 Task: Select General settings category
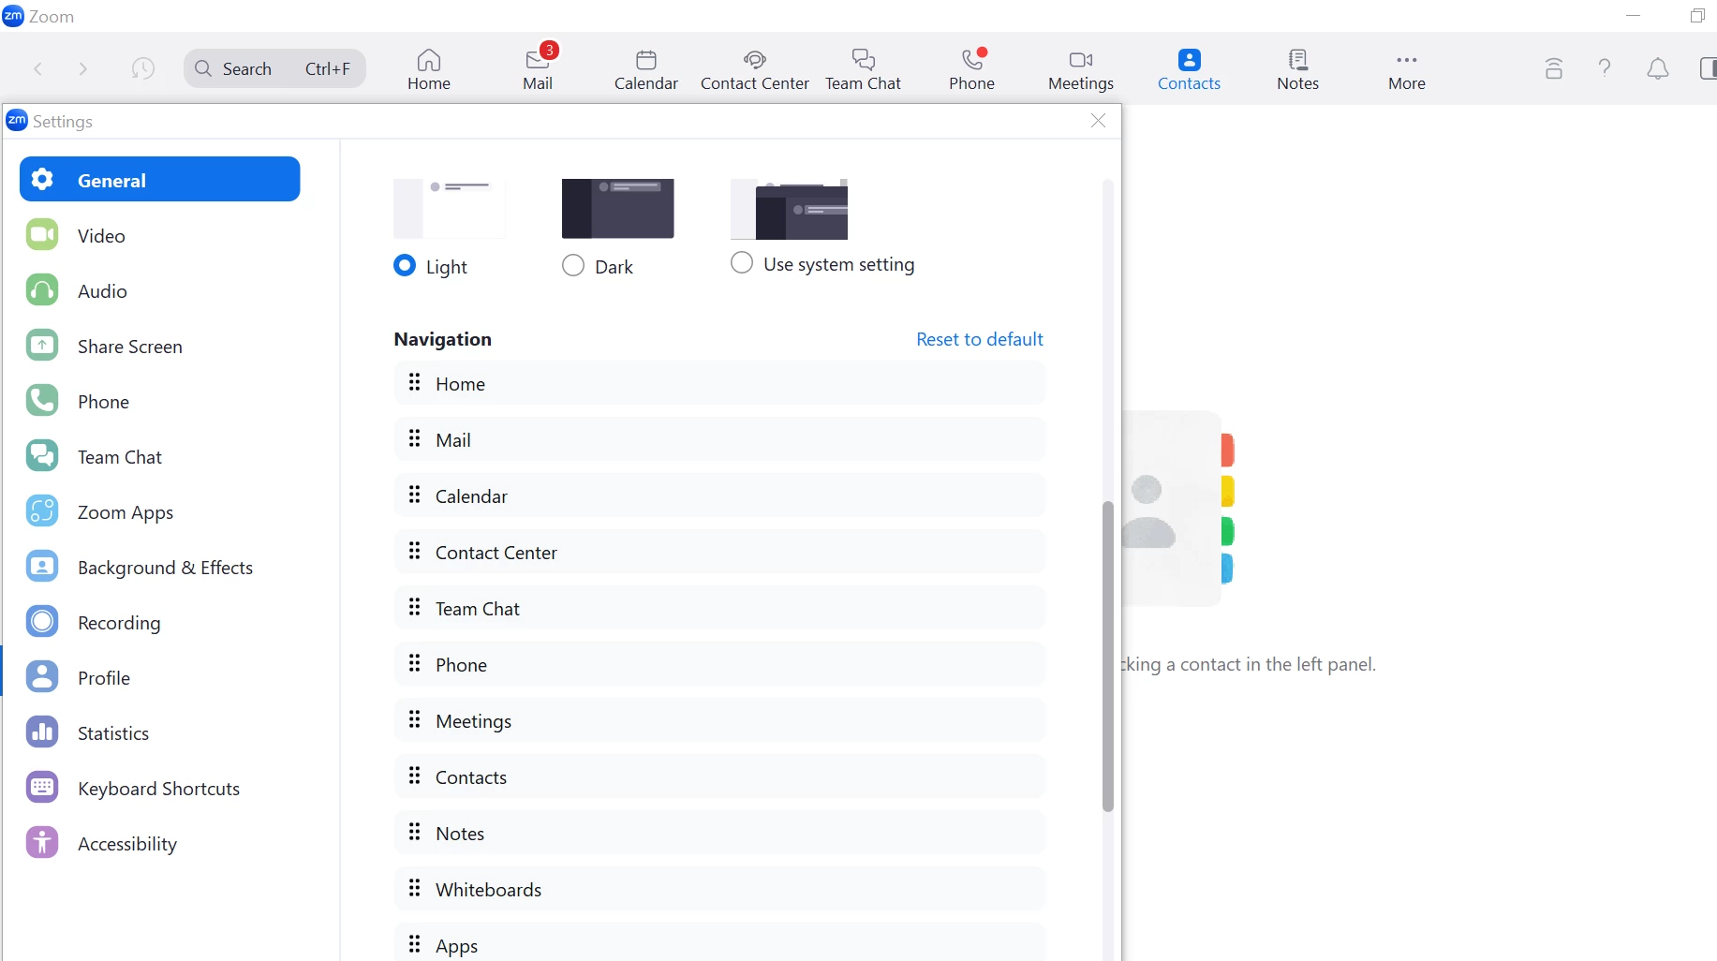tap(159, 179)
